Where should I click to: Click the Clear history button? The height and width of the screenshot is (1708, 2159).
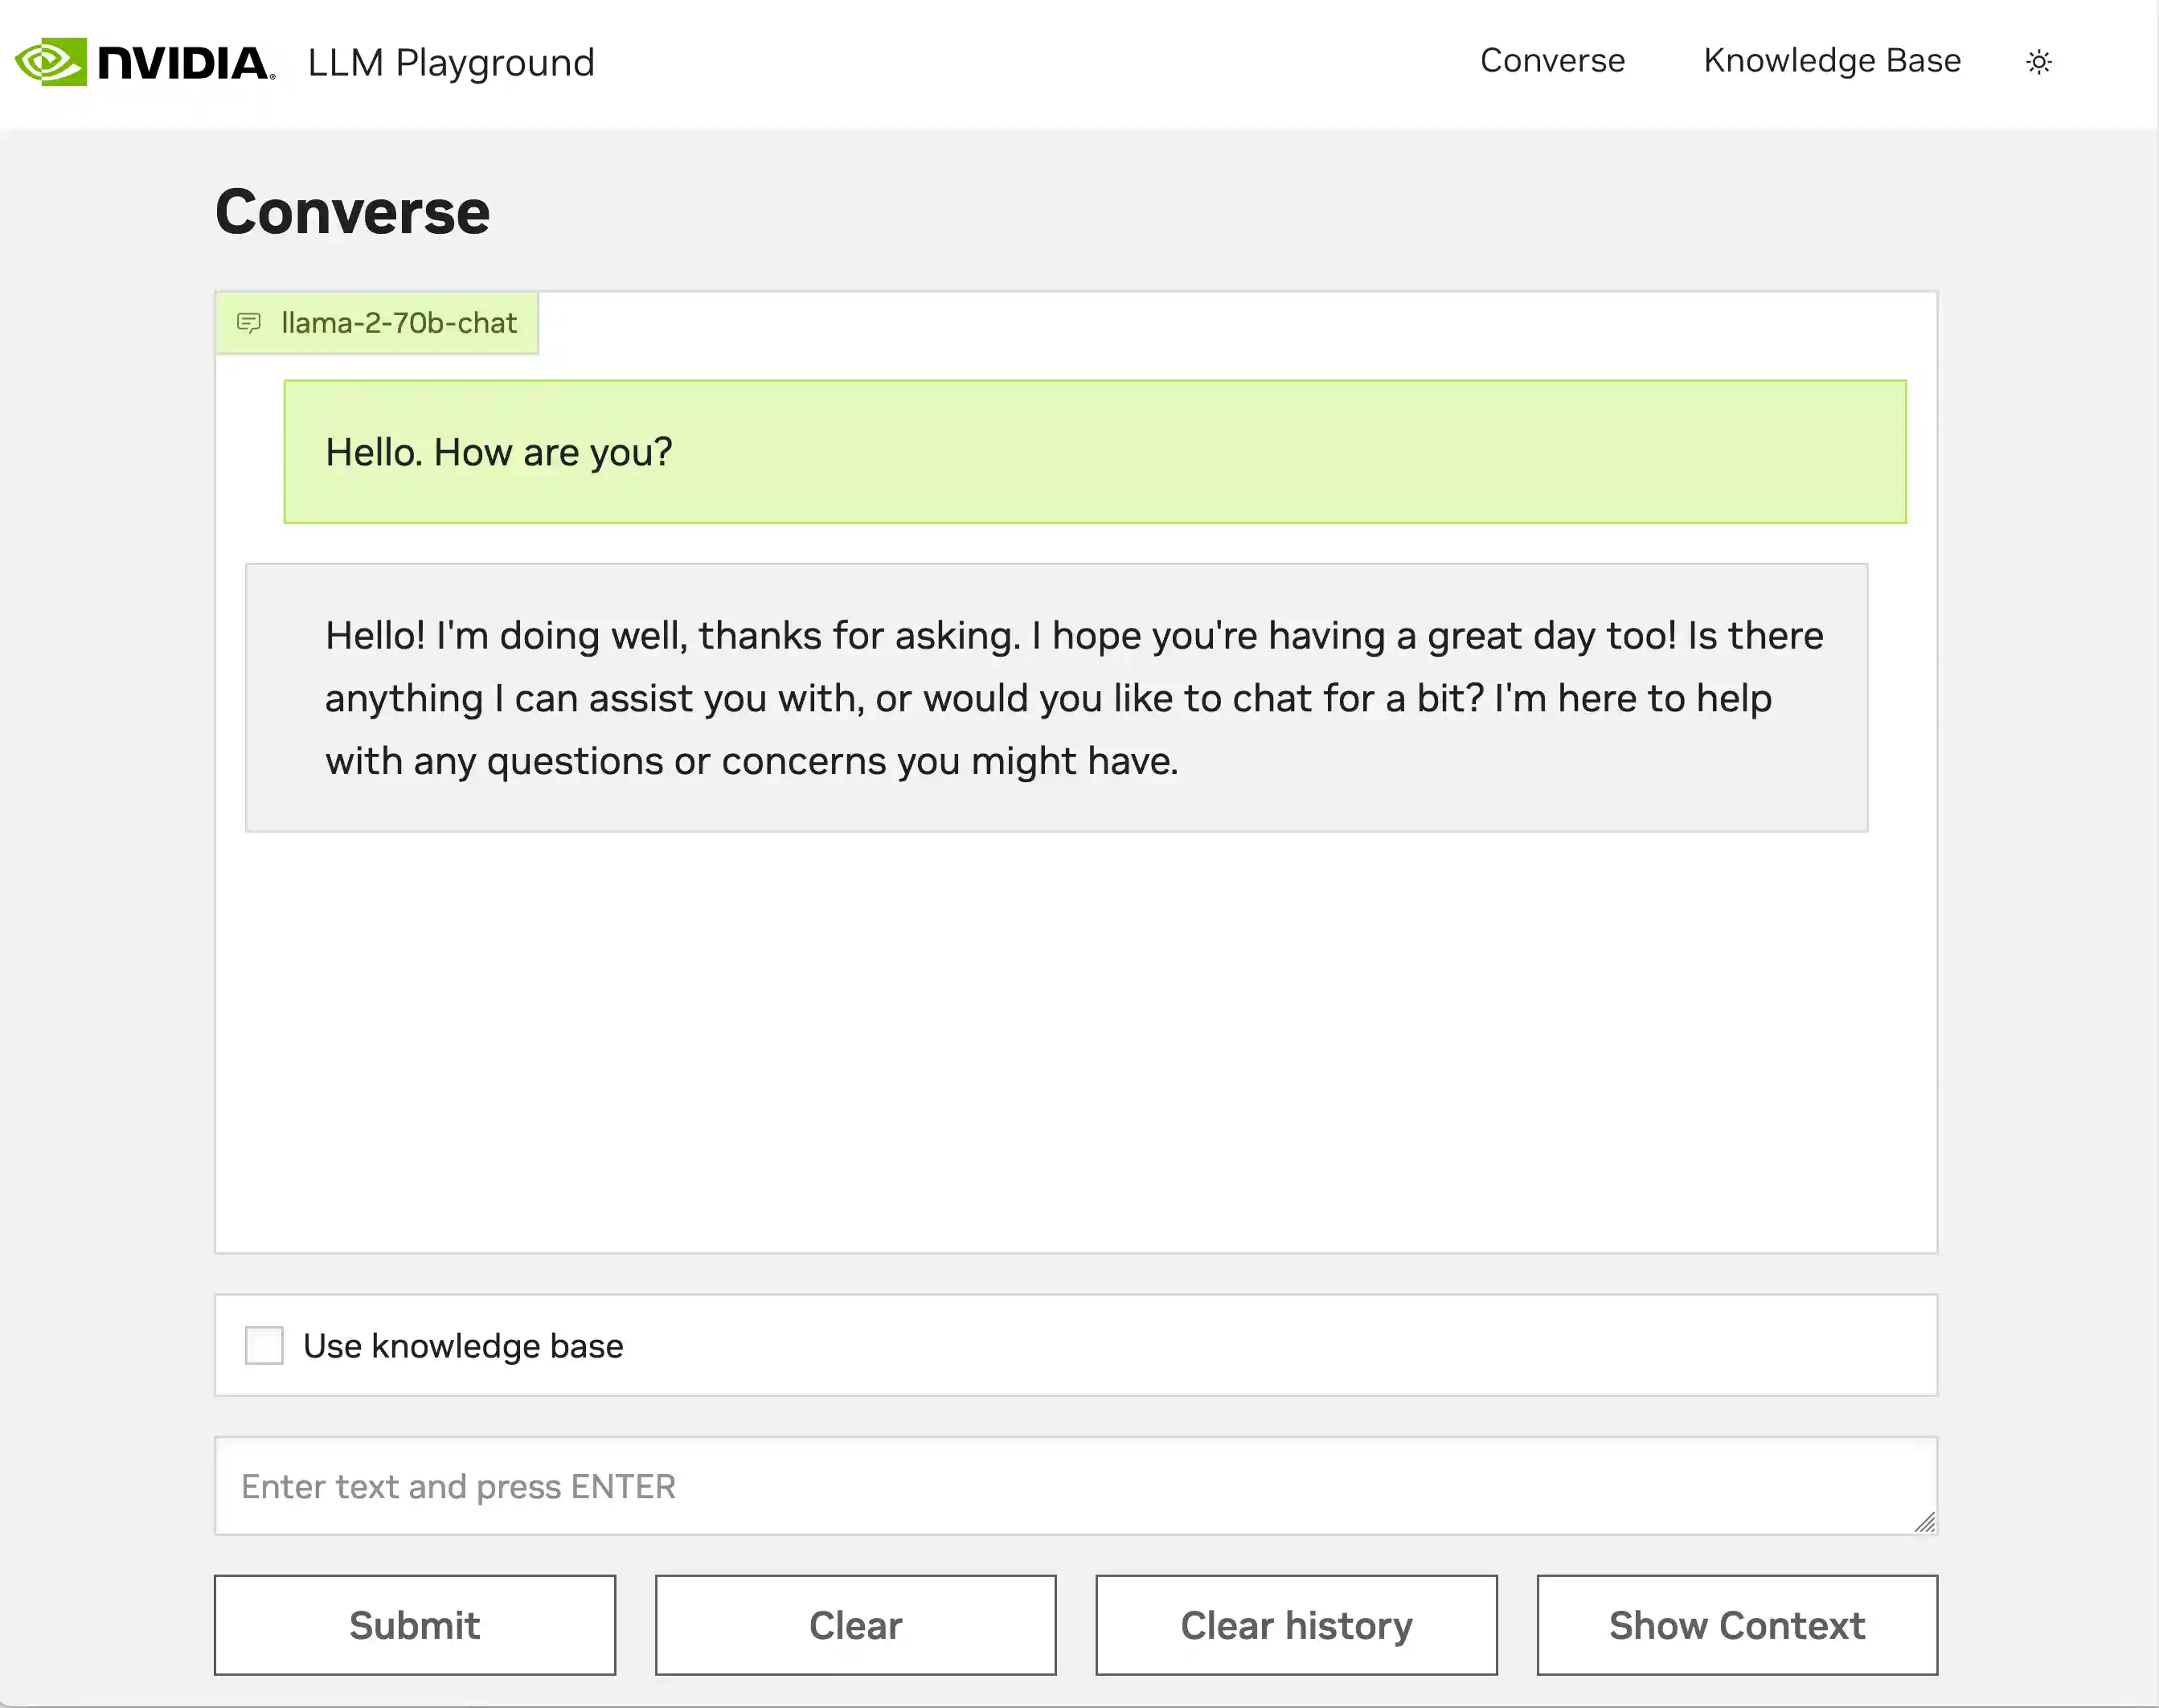click(x=1296, y=1625)
